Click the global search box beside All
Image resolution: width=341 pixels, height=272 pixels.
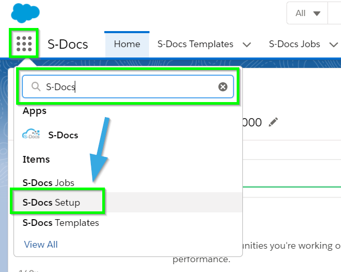coord(334,13)
